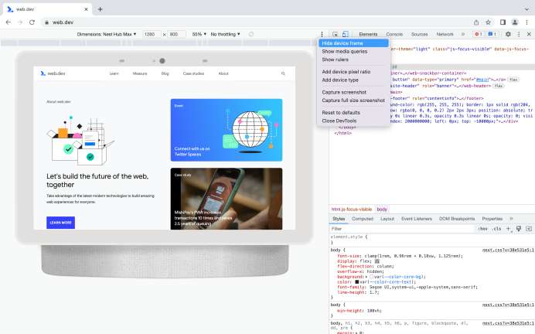Viewport: 535px width, 334px height.
Task: Toggle computed styles sidebar icon
Action: tap(529, 229)
